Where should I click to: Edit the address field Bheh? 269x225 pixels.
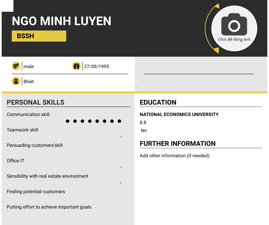tap(29, 81)
